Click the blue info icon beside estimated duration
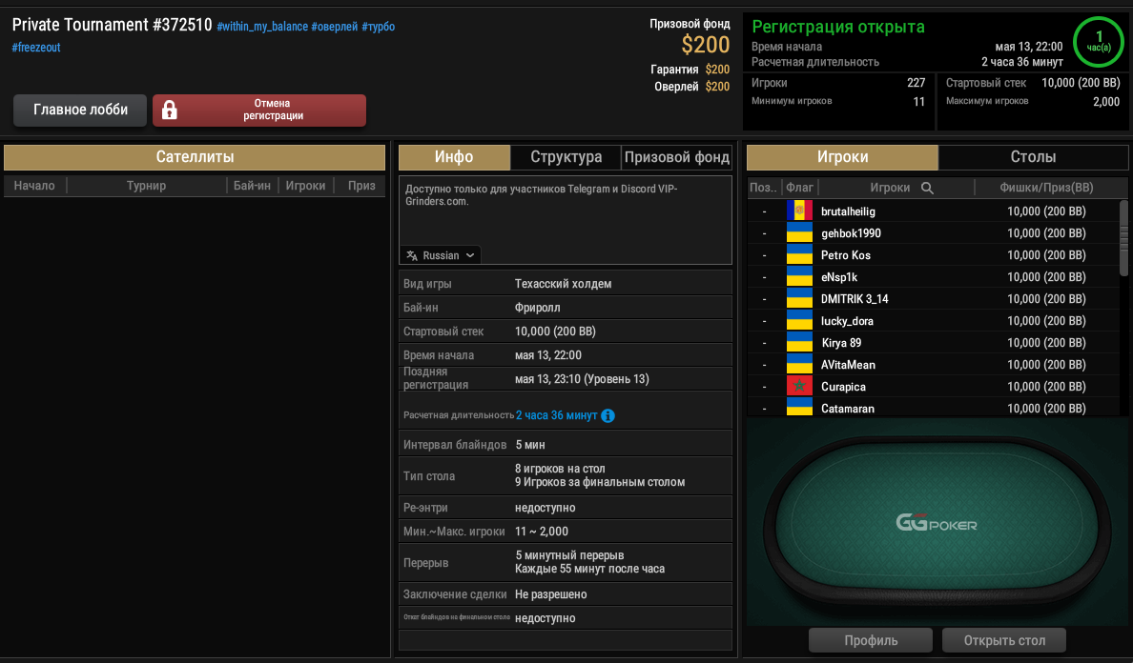This screenshot has height=663, width=1133. 608,415
